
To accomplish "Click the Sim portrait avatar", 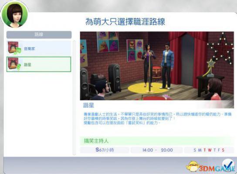I will click(14, 15).
